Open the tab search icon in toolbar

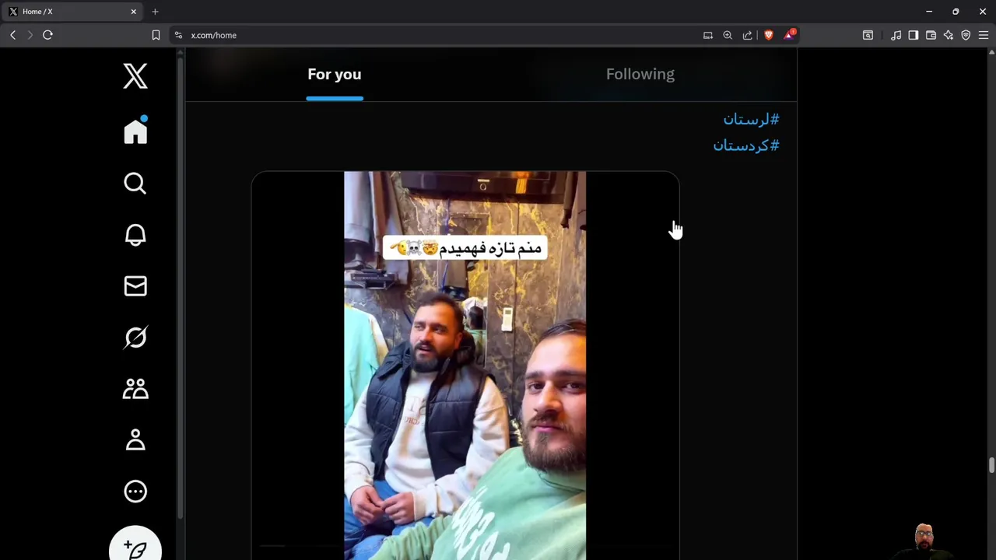[868, 35]
